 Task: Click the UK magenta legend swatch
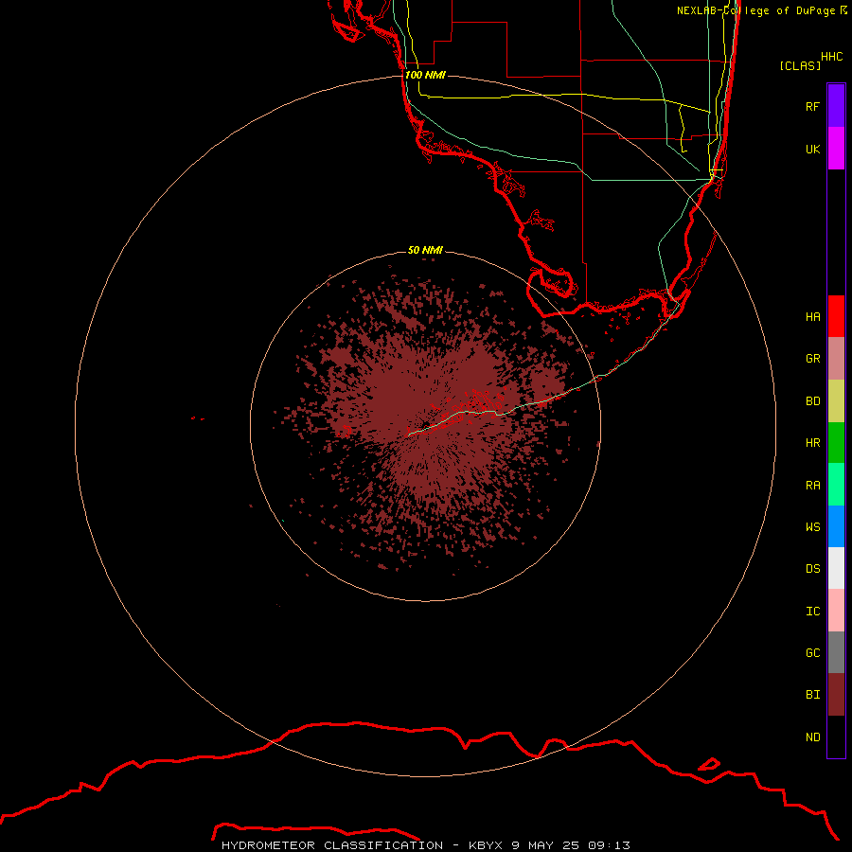(x=836, y=149)
